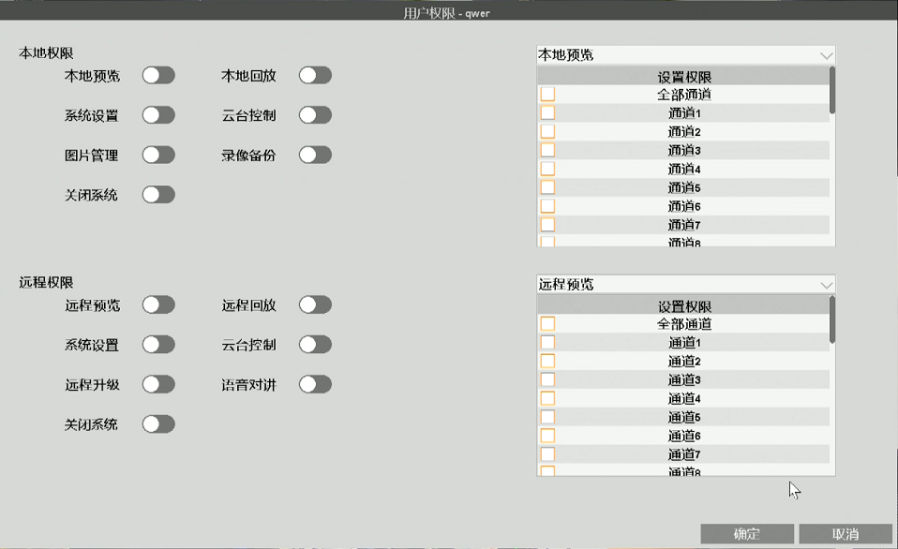The image size is (898, 549).
Task: Toggle 远程预览 remote preview permission
Action: (158, 304)
